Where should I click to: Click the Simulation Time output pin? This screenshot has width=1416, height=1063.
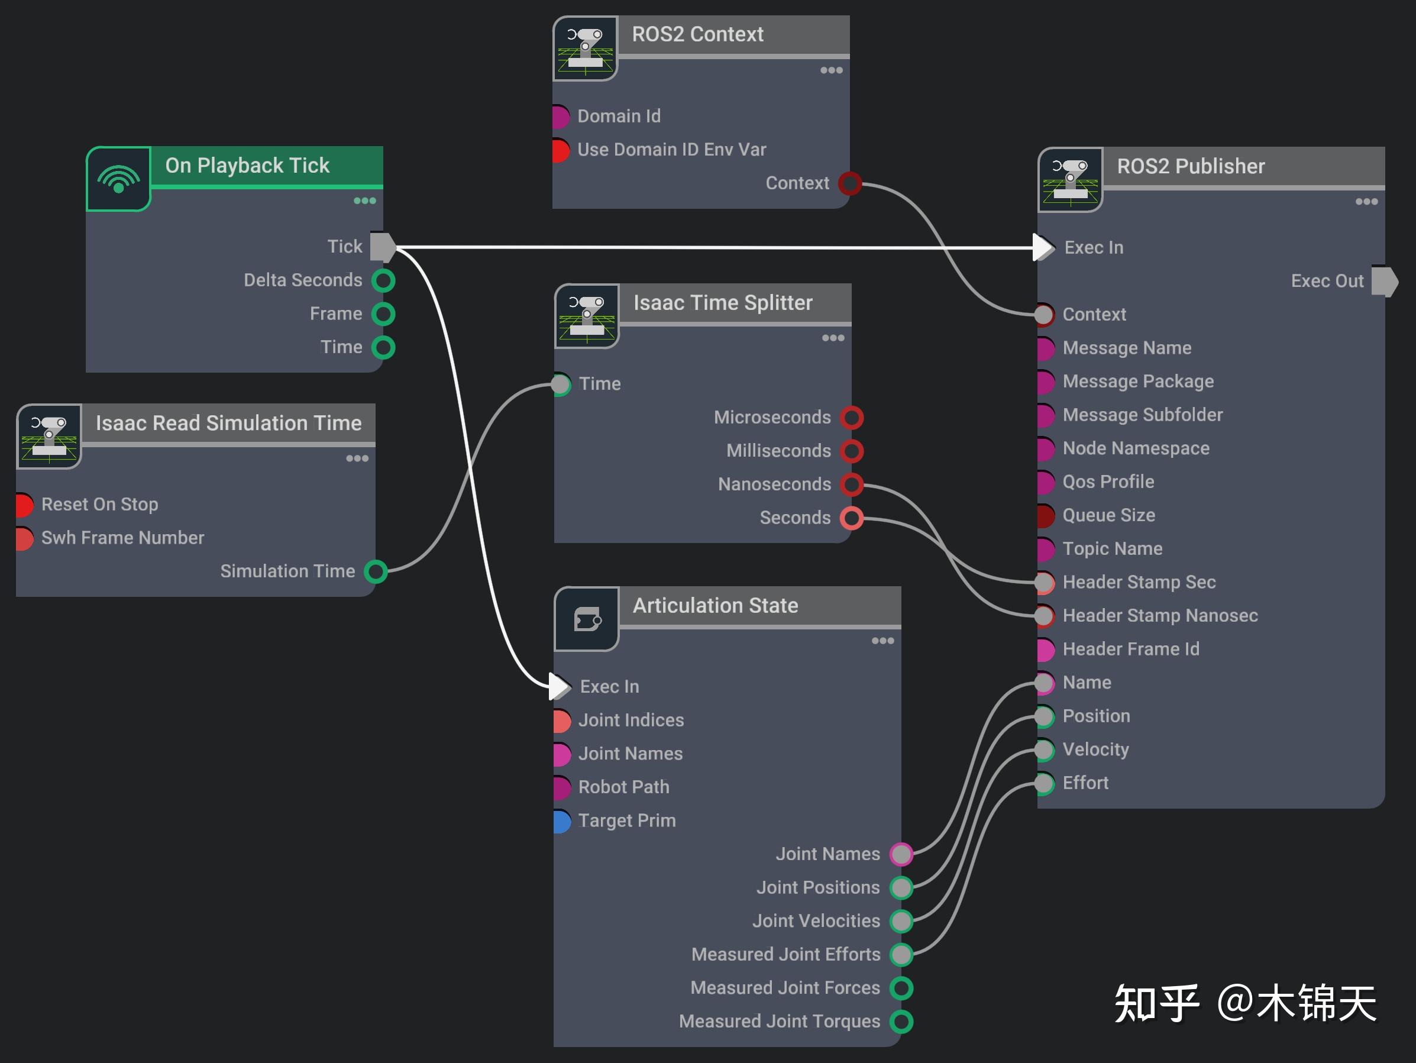376,571
